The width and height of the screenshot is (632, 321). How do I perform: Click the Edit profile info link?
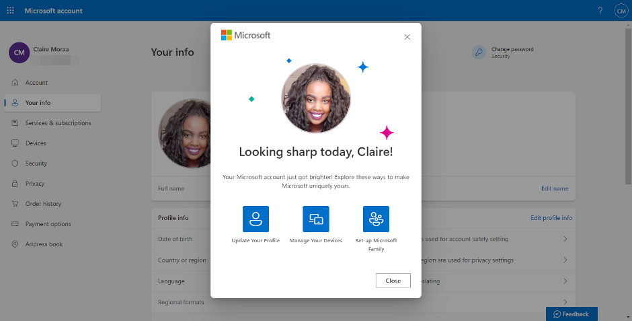pyautogui.click(x=551, y=218)
